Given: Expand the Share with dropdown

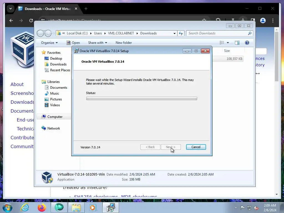Looking at the screenshot, I should [97, 42].
